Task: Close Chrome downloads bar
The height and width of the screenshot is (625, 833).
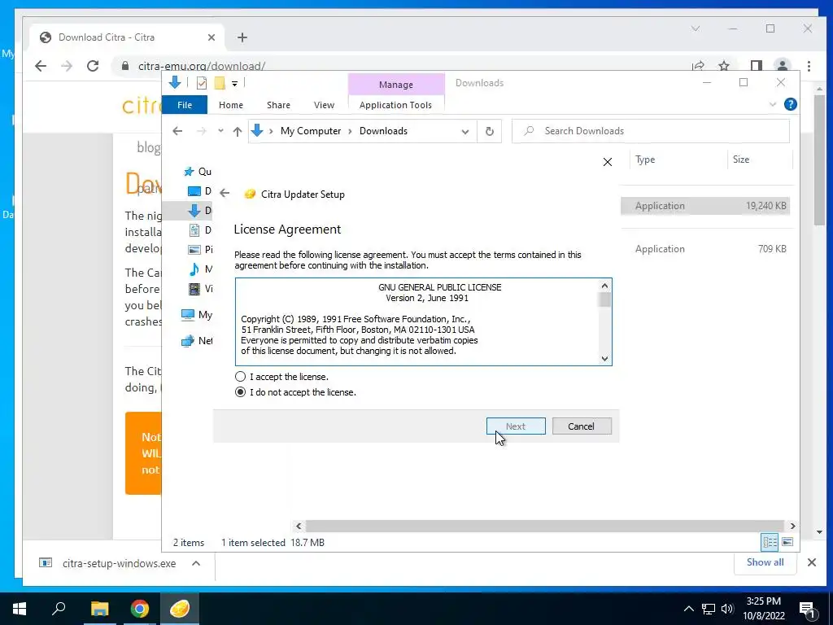Action: 811,562
